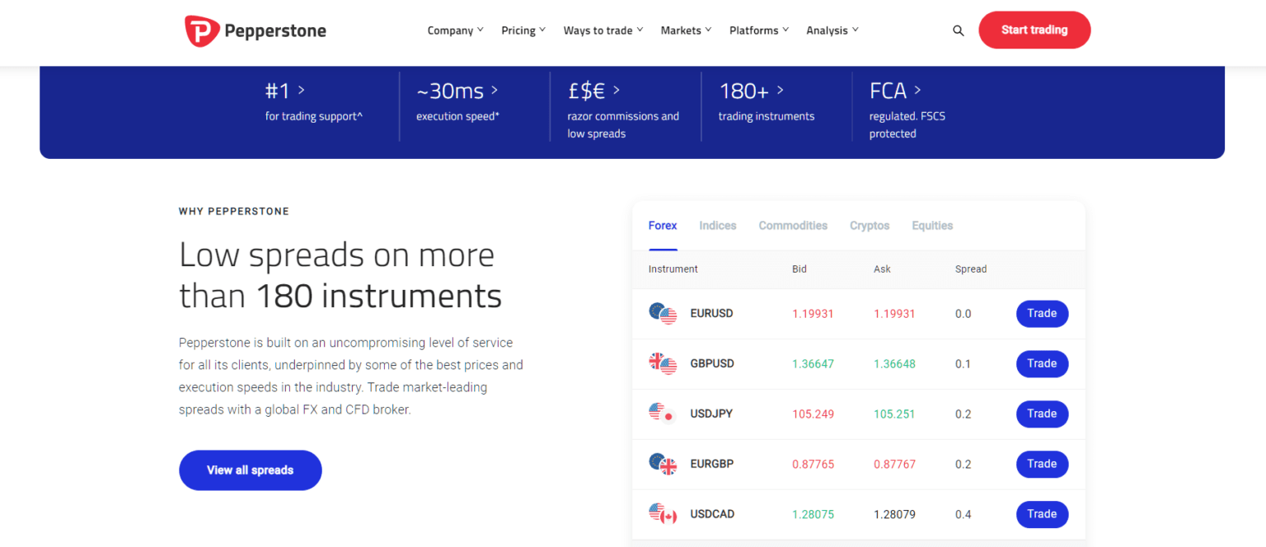
Task: Select the Cryptos tab
Action: 869,225
